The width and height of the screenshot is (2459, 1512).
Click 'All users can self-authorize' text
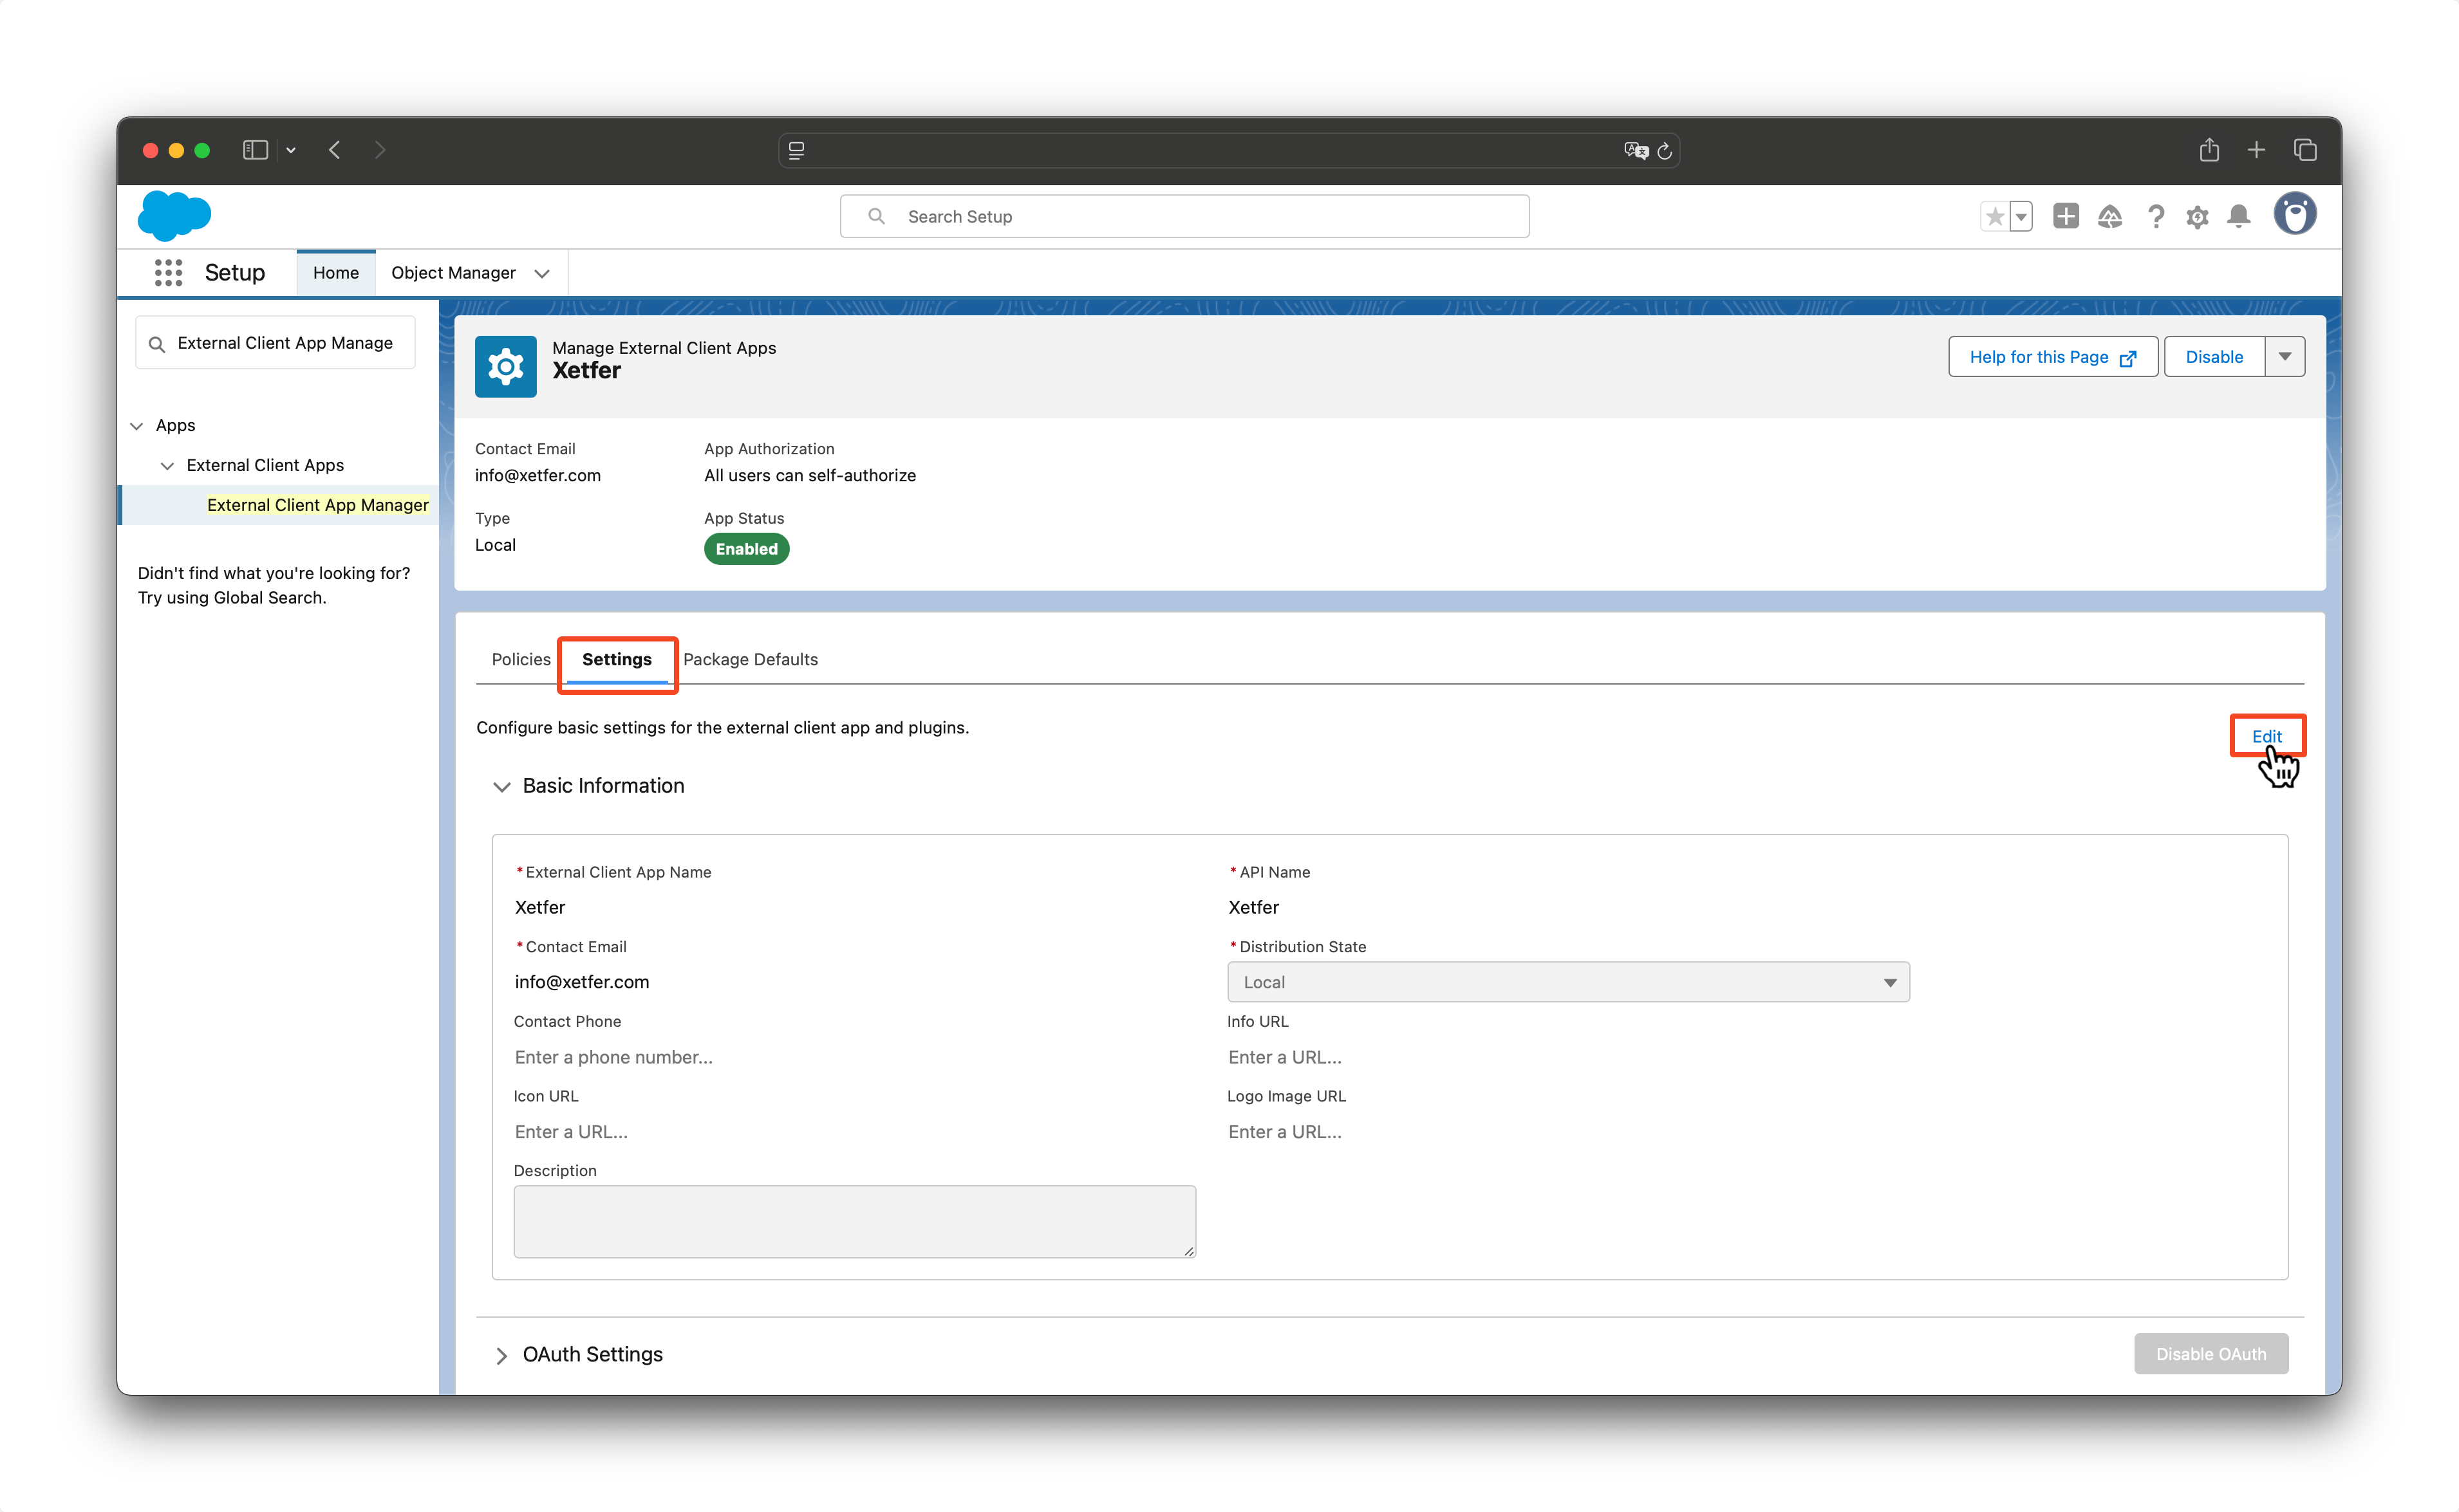click(809, 475)
